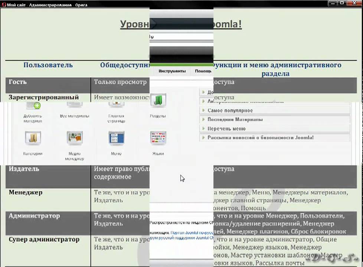Open the Категории folder icon
The image size is (363, 267).
point(33,138)
